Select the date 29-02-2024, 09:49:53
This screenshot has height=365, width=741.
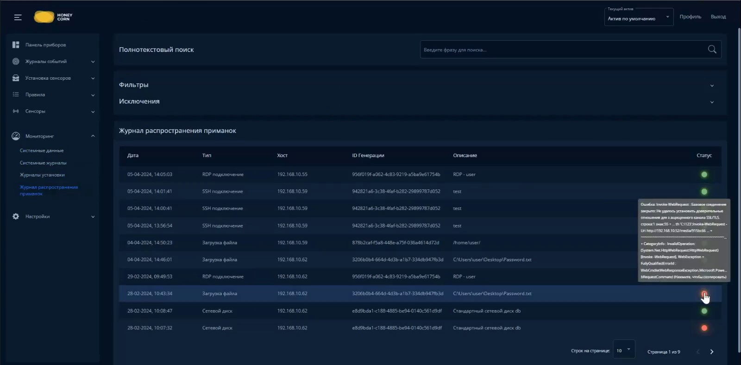[150, 277]
